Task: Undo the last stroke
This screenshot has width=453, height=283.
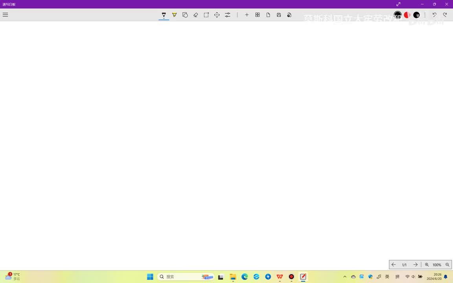Action: 434,15
